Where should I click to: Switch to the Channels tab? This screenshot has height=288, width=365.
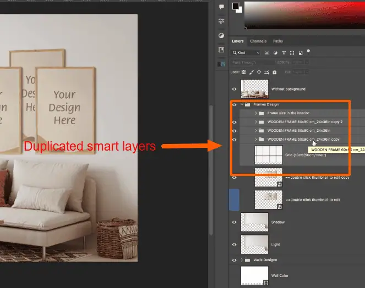tap(258, 41)
